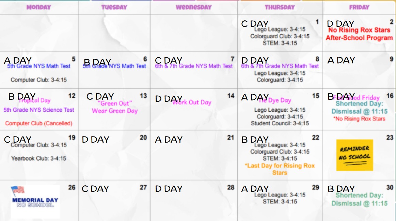
Task: Click 5th Grade NYS Science Test entry
Action: 38,110
